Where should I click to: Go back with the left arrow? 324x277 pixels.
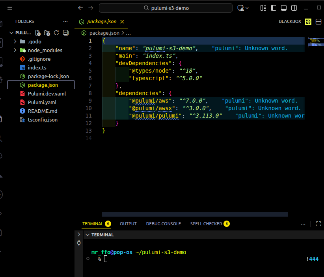[x=80, y=8]
